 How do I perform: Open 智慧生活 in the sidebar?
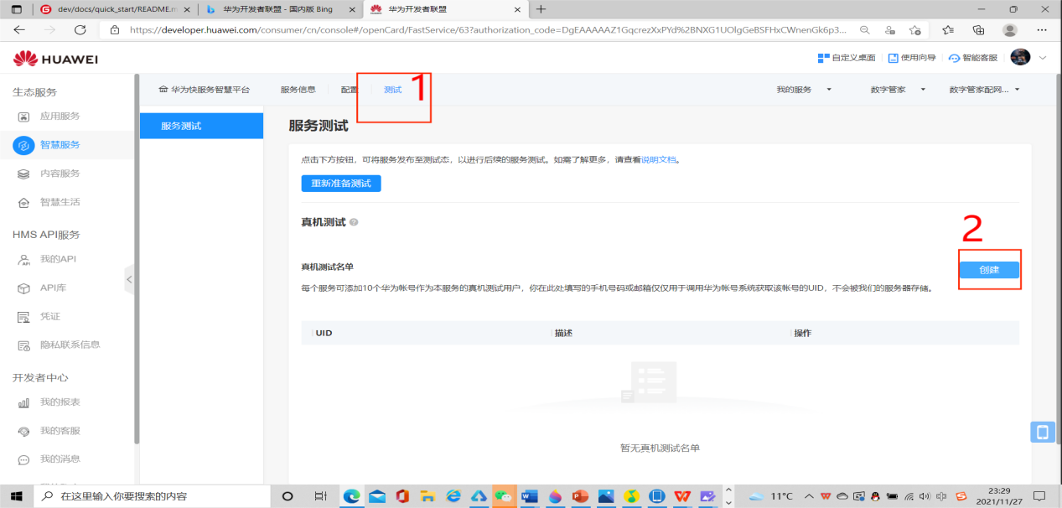pyautogui.click(x=60, y=202)
